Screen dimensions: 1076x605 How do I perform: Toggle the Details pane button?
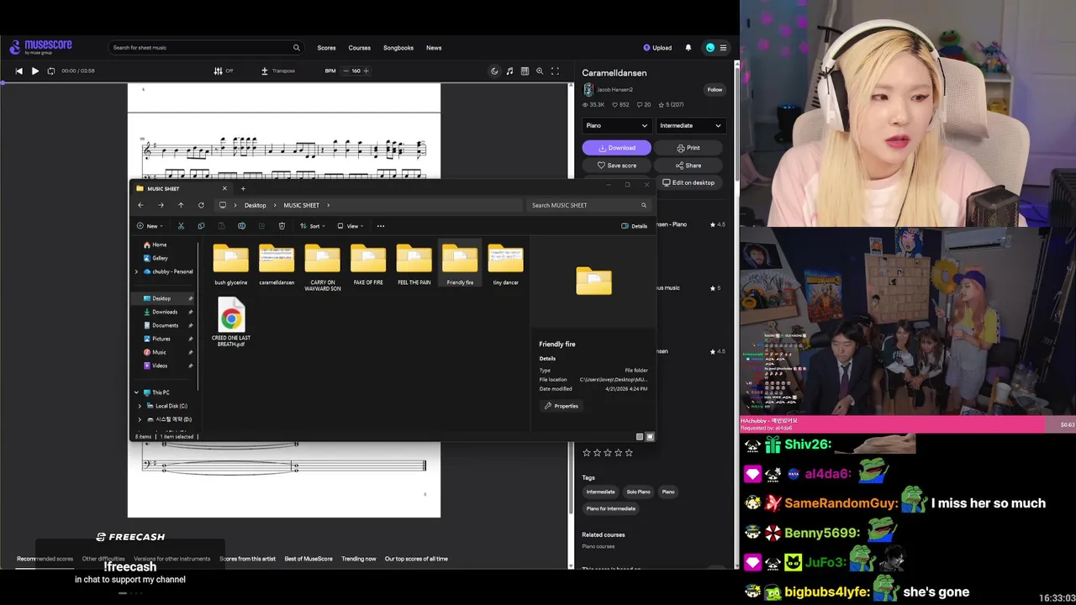point(635,226)
